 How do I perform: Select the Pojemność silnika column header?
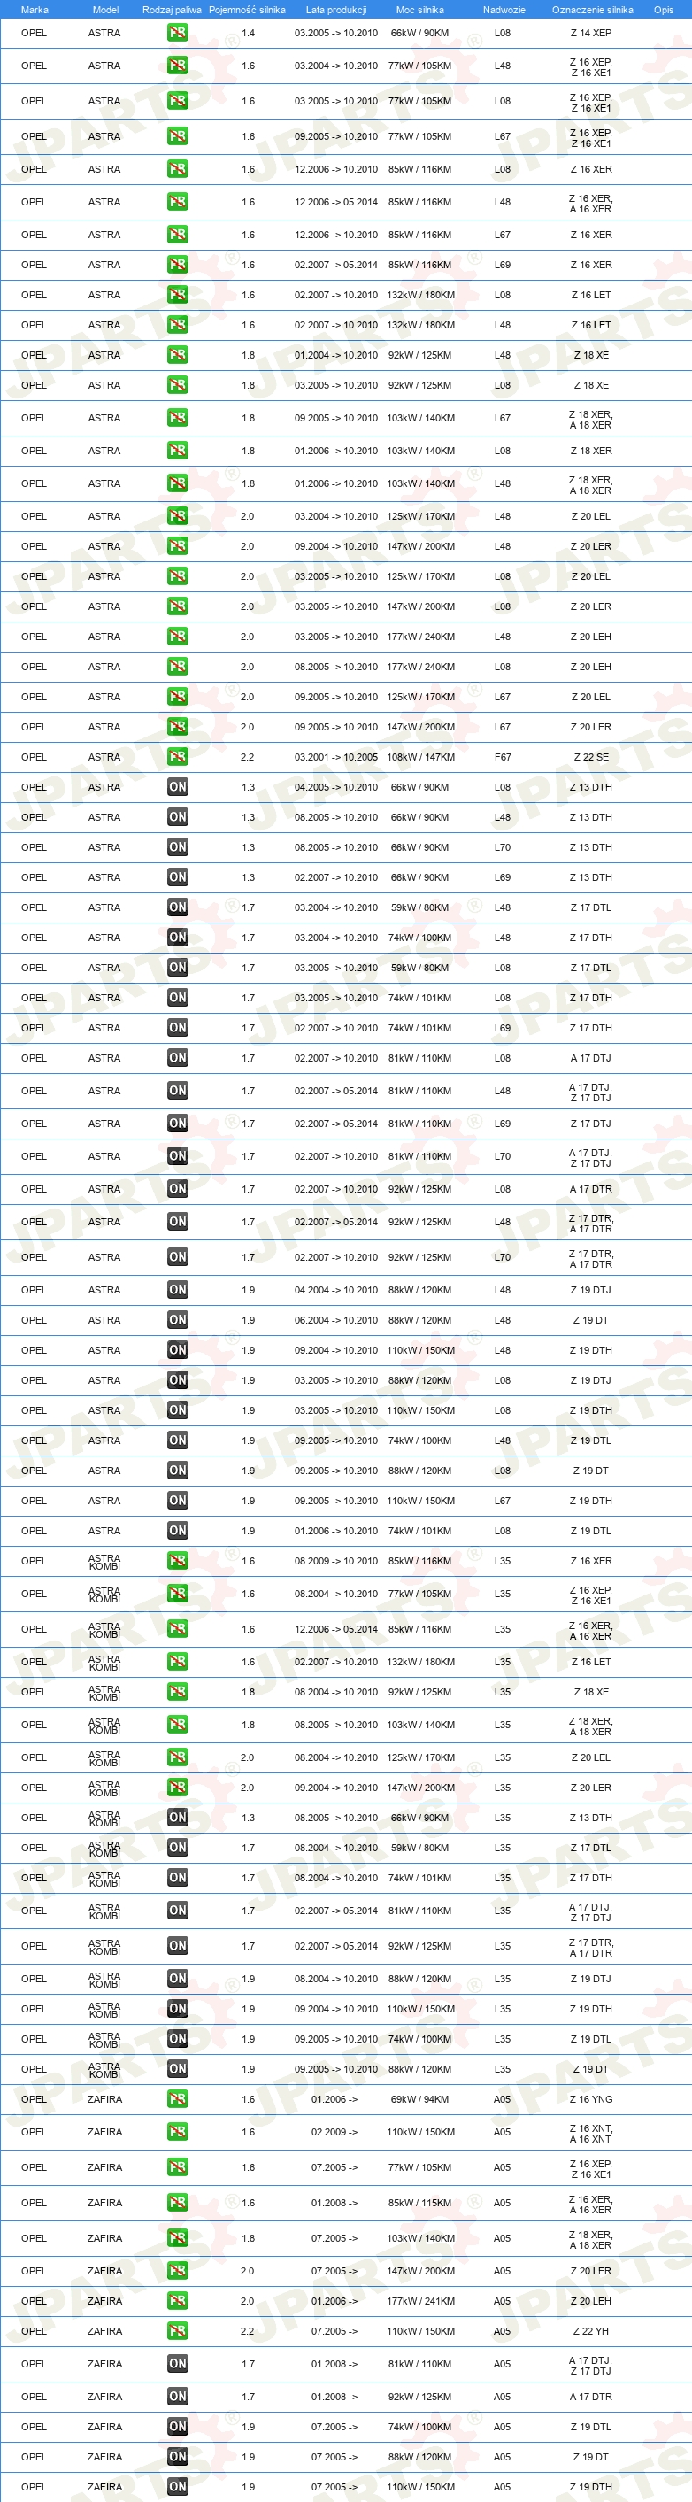(x=247, y=10)
